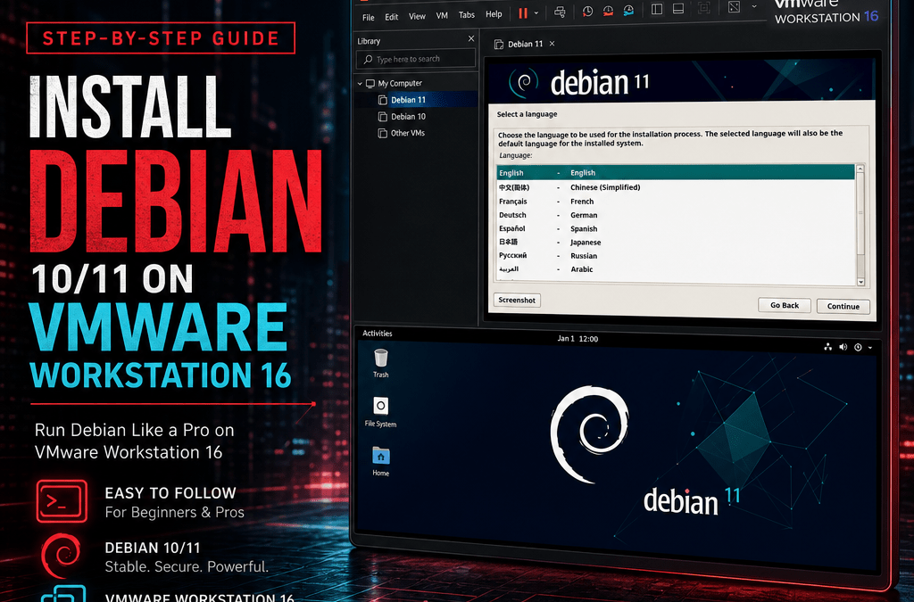This screenshot has width=914, height=602.
Task: Open the Edit menu
Action: click(391, 17)
